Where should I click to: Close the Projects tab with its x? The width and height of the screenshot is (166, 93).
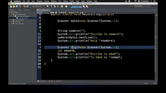click(16, 10)
